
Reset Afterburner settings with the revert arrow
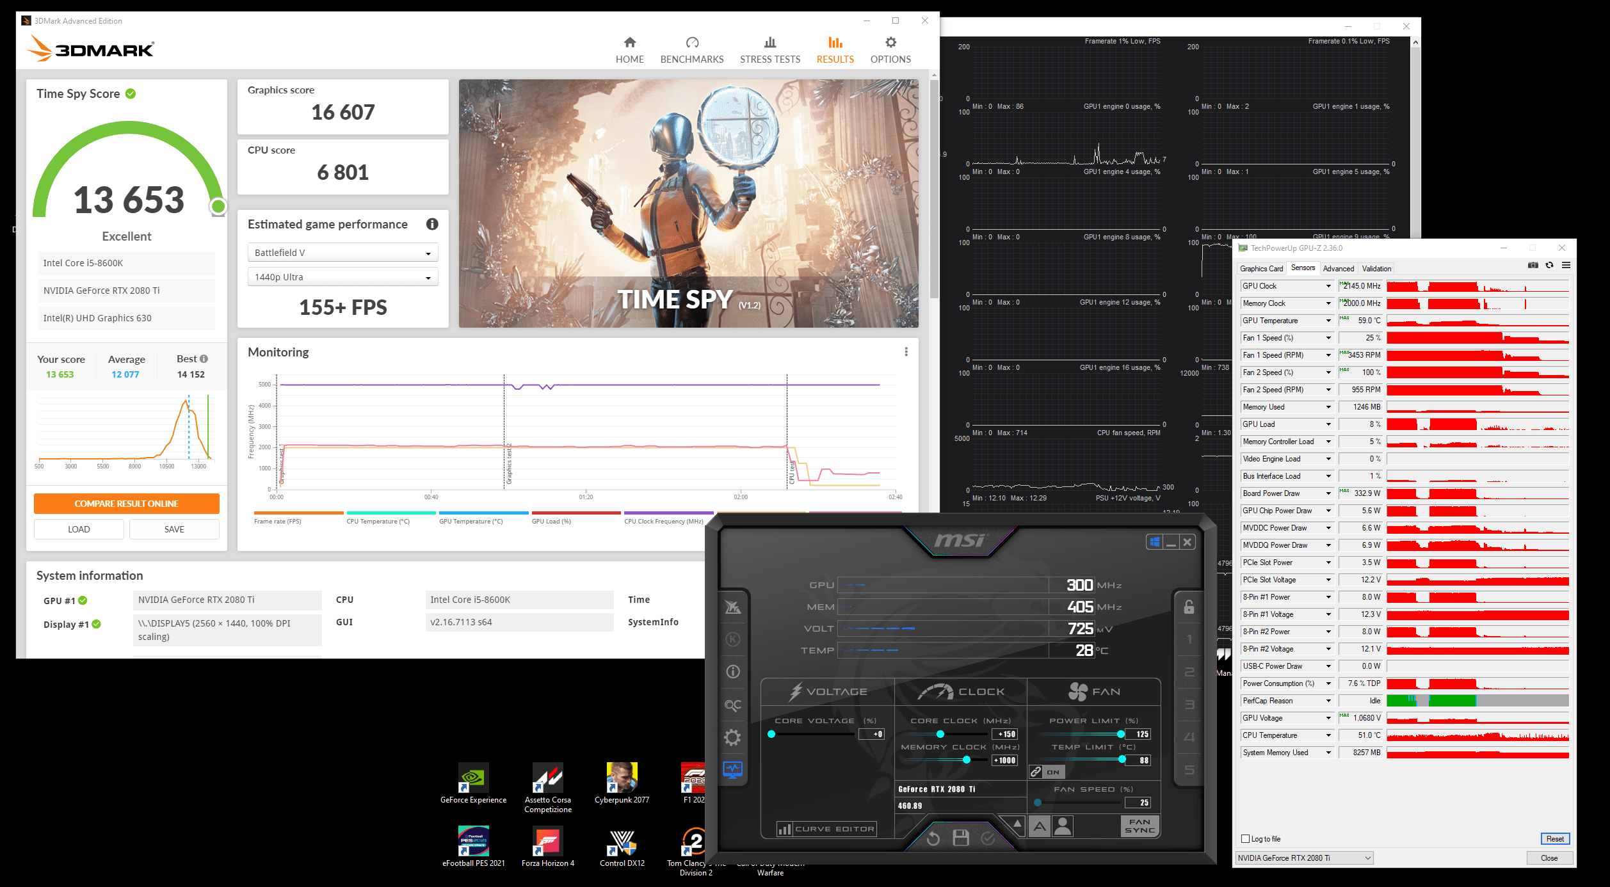coord(933,838)
